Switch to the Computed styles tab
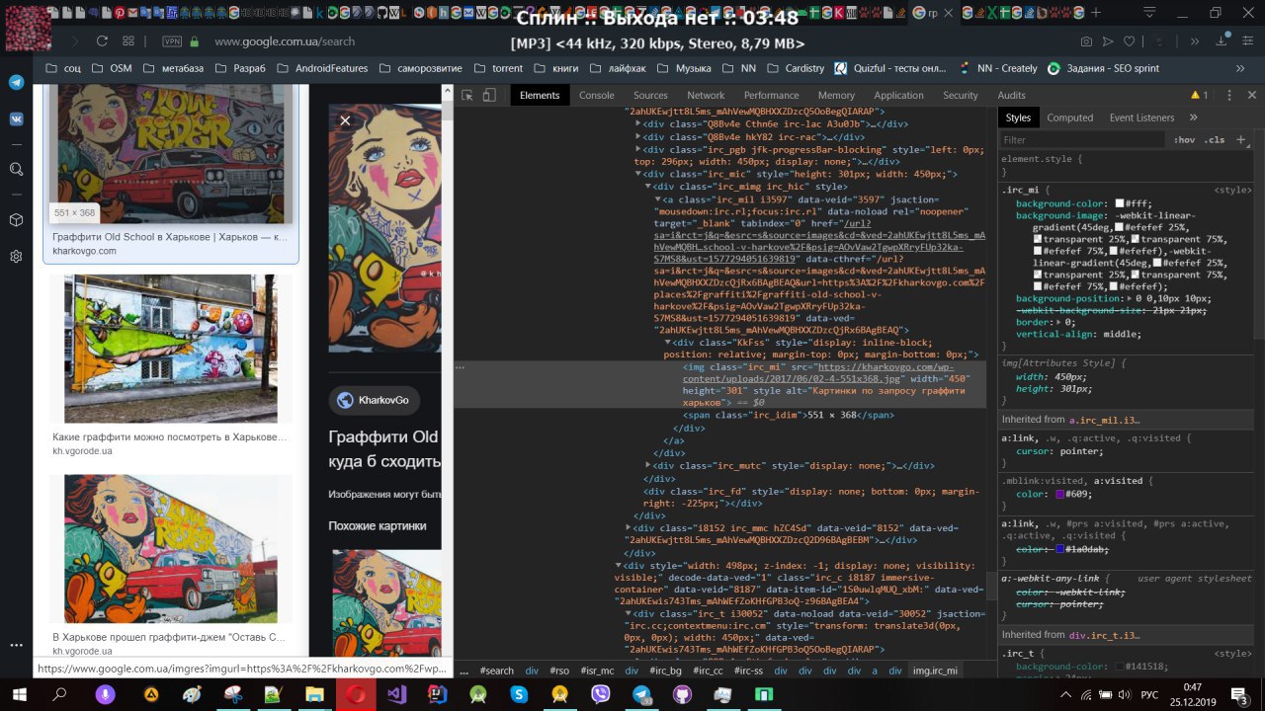 tap(1069, 118)
